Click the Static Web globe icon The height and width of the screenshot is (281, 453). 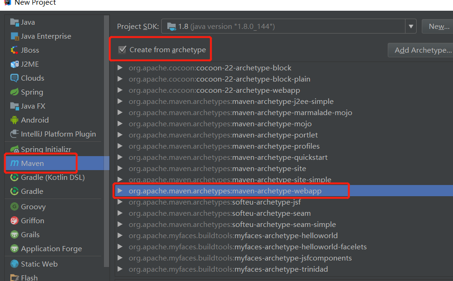14,264
